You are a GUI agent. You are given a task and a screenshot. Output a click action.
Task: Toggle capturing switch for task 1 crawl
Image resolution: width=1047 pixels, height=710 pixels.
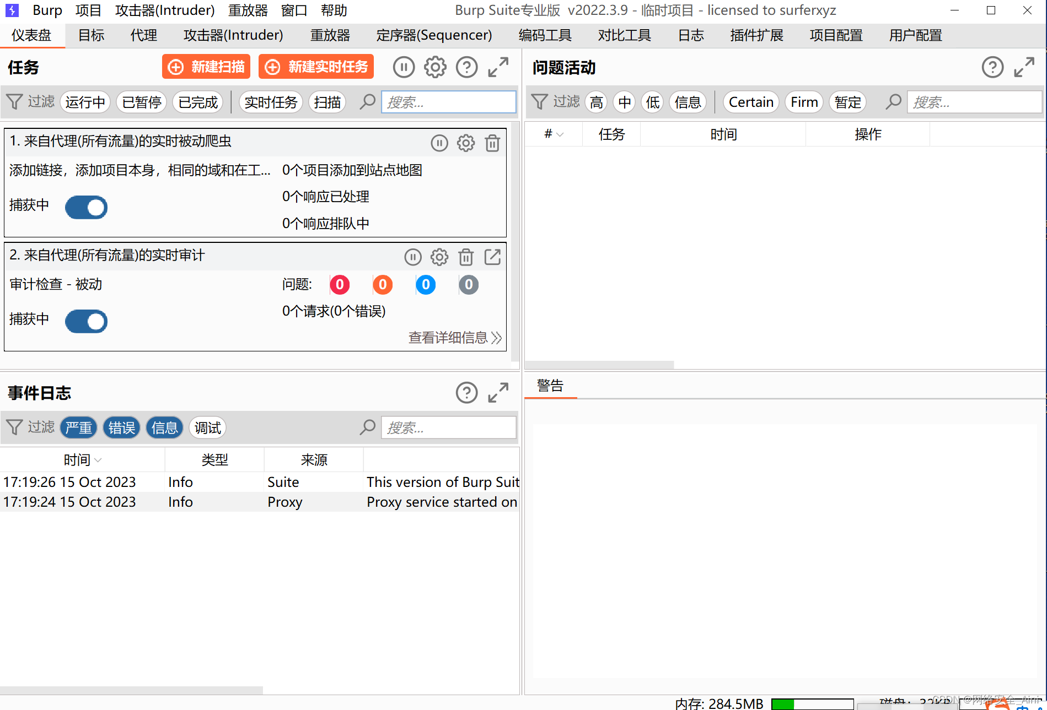(x=86, y=208)
